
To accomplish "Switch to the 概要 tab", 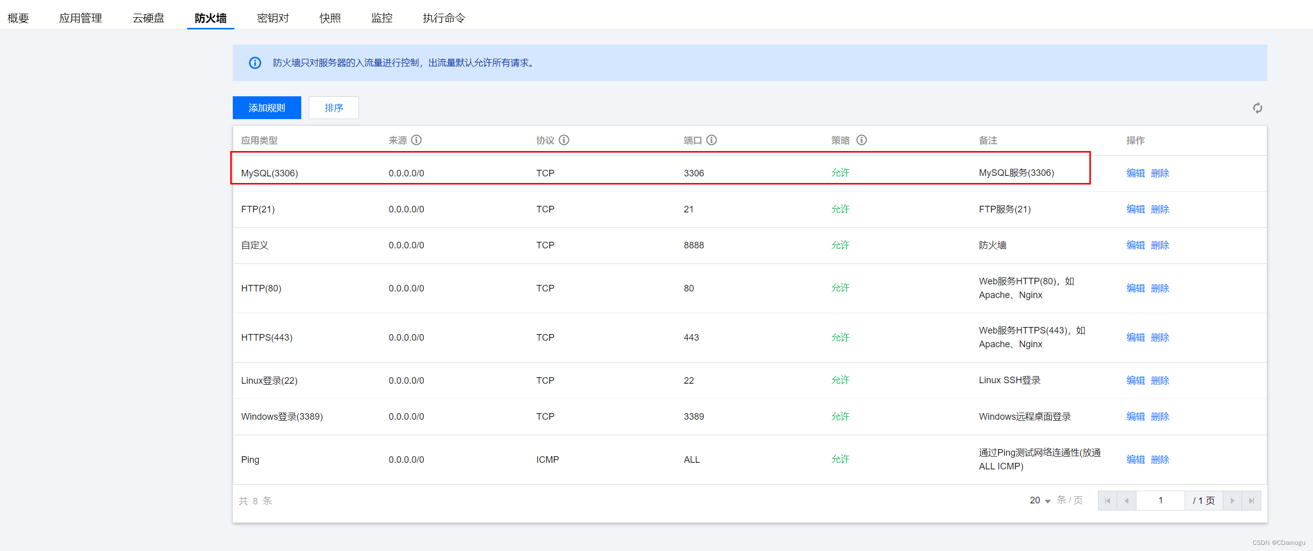I will tap(18, 18).
